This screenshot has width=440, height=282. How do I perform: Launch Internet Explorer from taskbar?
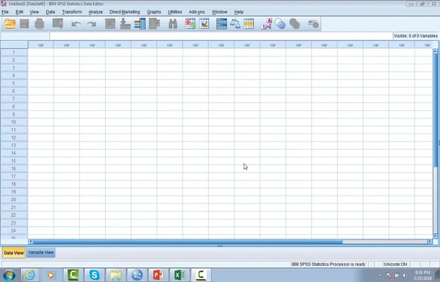pyautogui.click(x=30, y=275)
